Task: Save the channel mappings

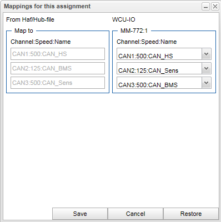Action: (80, 214)
